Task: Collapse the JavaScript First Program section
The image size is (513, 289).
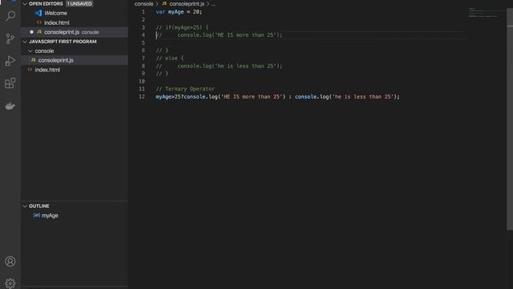Action: (25, 42)
